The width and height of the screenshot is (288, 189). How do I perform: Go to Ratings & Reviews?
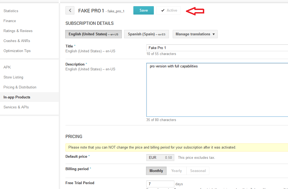(x=18, y=31)
